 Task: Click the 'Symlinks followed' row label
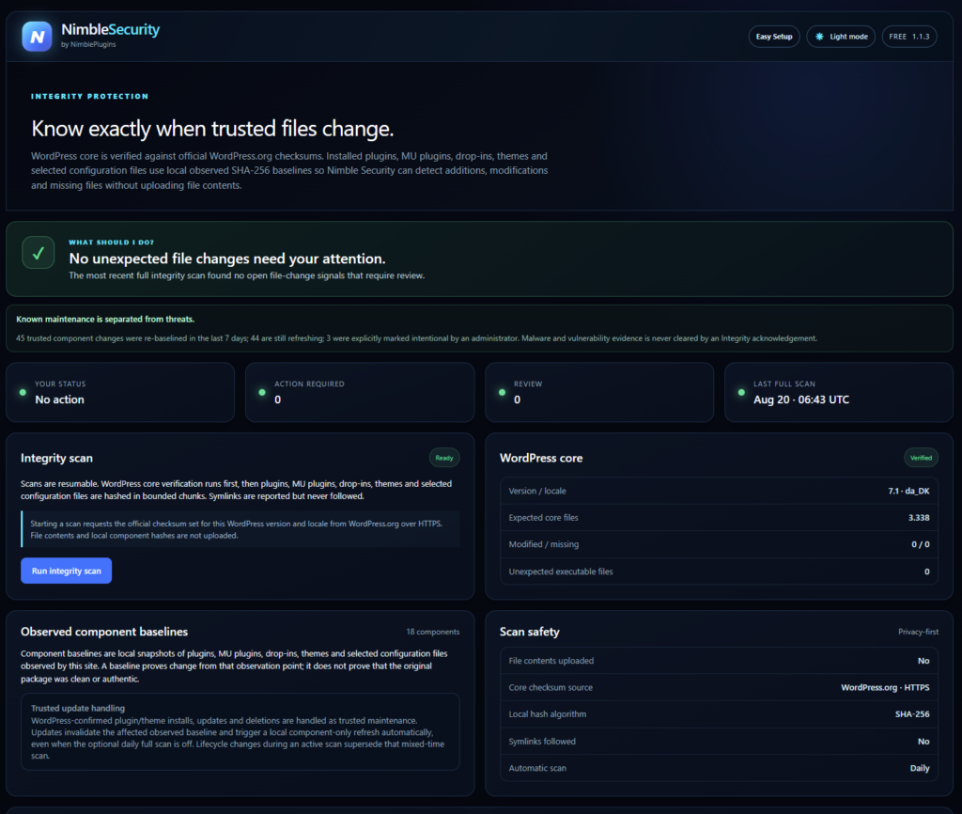pos(542,742)
